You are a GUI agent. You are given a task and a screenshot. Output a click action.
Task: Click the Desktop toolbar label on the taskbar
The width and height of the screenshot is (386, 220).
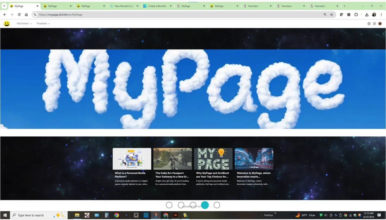click(268, 215)
